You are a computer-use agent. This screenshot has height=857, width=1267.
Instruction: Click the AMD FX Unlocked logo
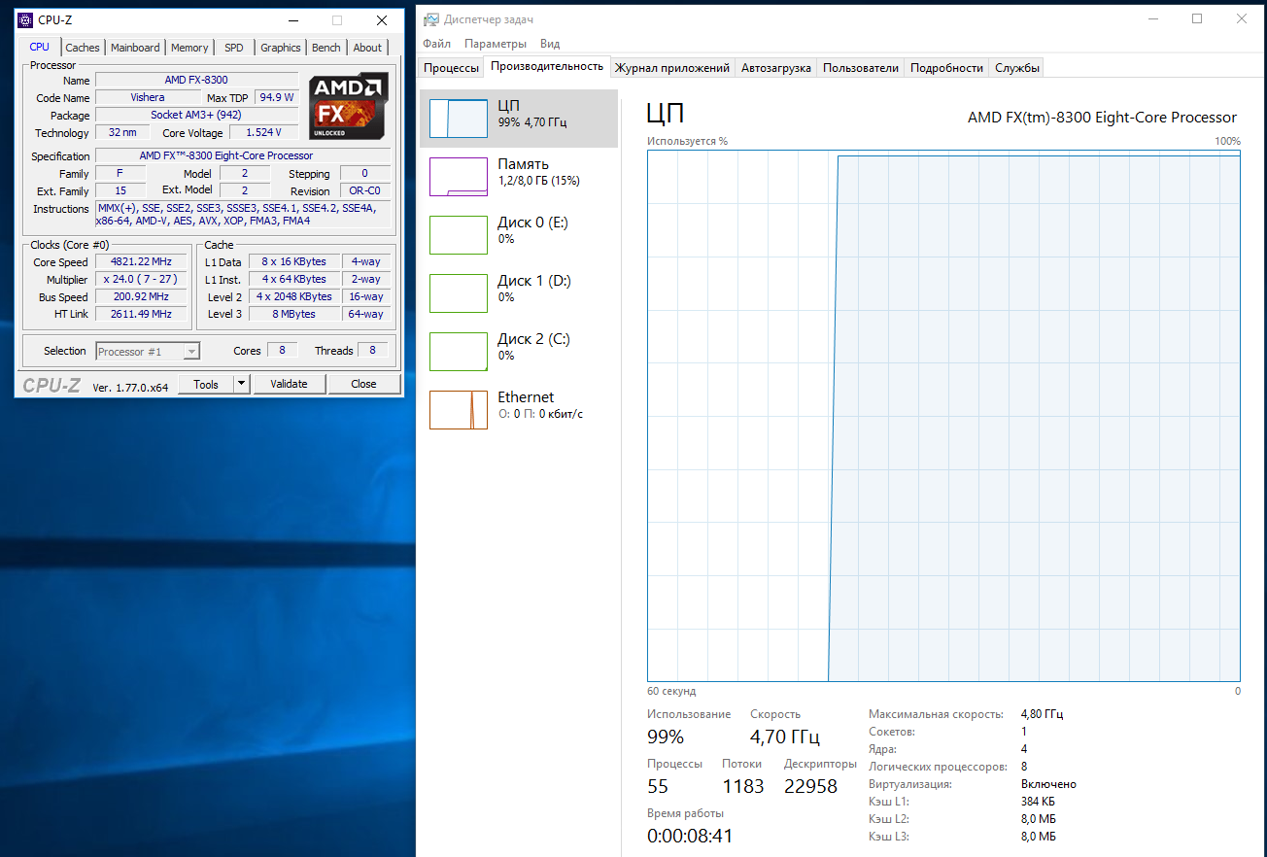[349, 107]
